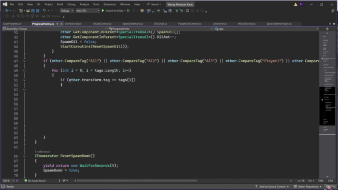Image resolution: width=338 pixels, height=190 pixels.
Task: Open the View menu
Action: pyautogui.click(x=30, y=4)
